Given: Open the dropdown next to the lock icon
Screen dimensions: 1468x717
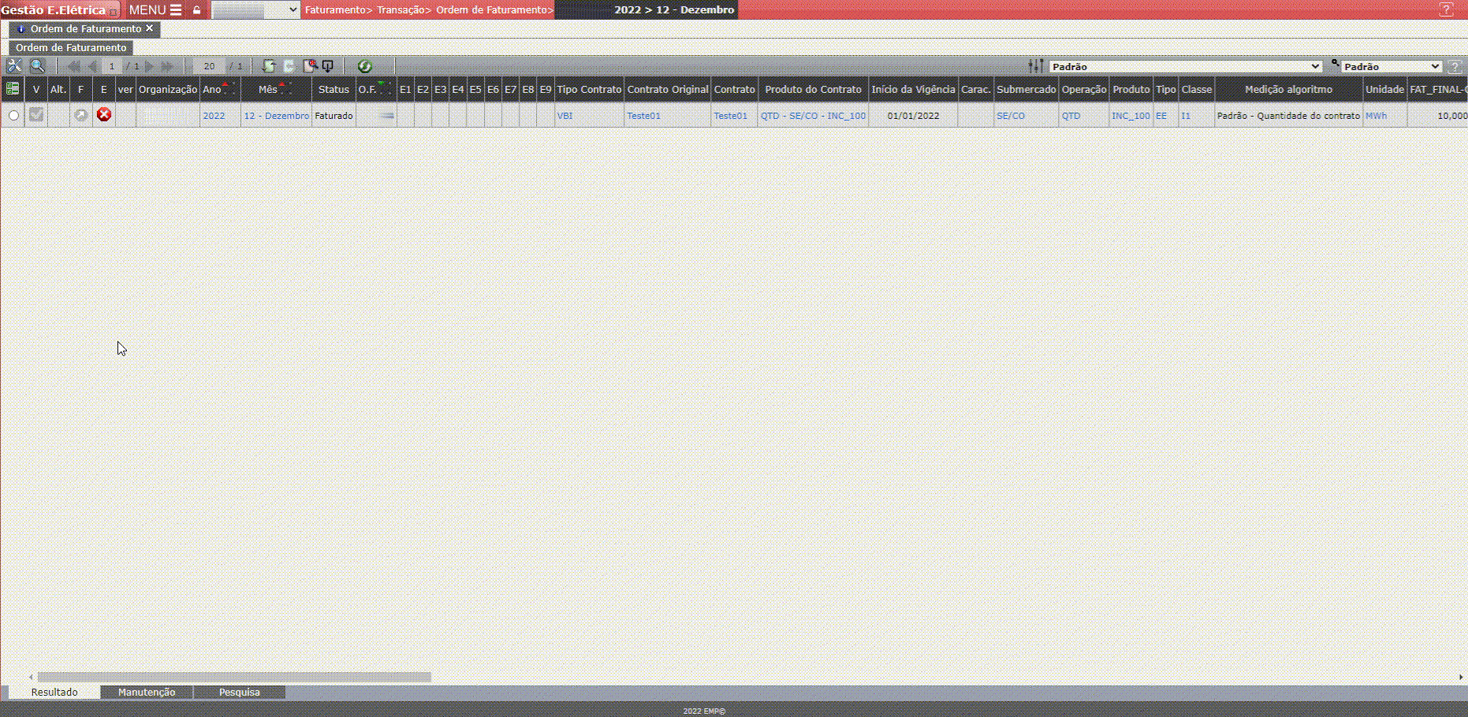Looking at the screenshot, I should (x=255, y=10).
